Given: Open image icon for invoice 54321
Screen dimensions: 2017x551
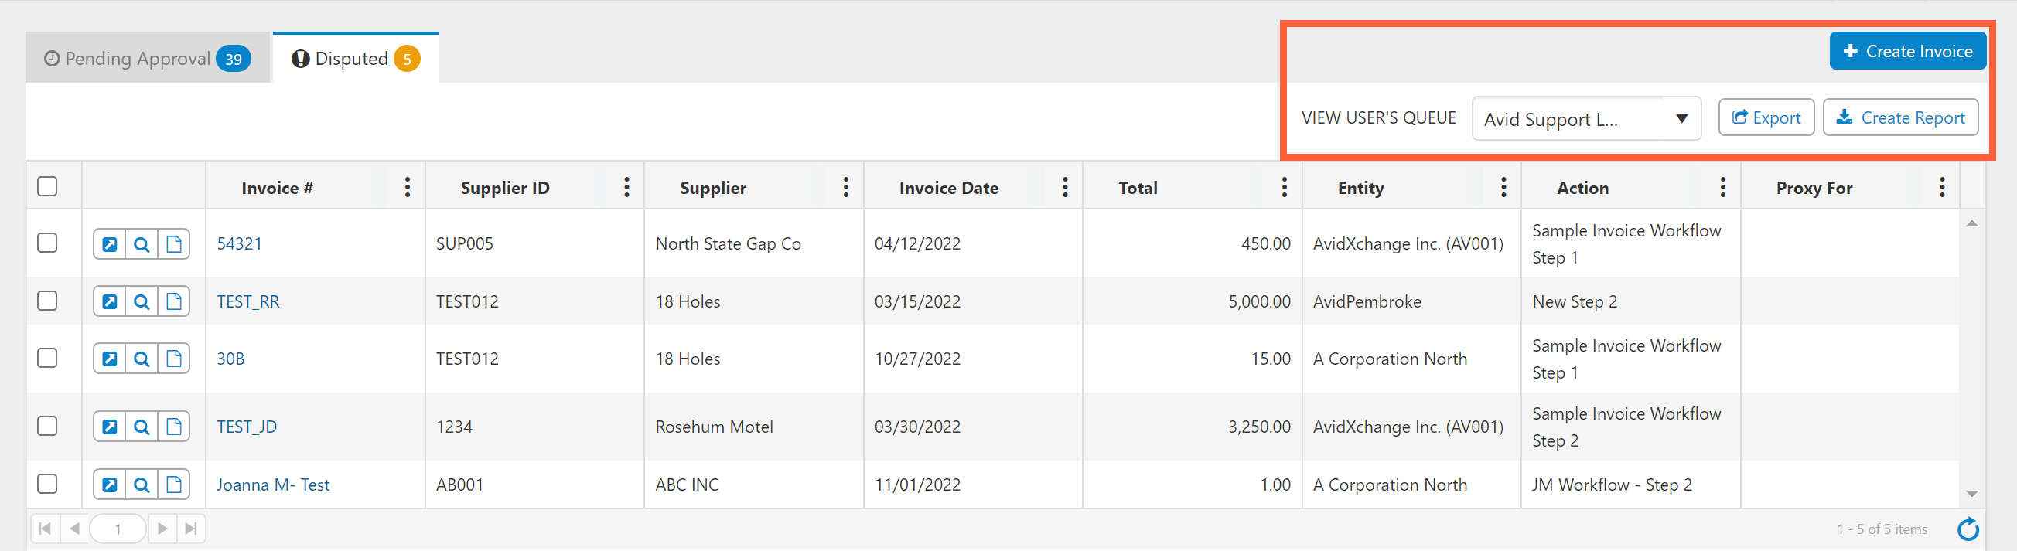Looking at the screenshot, I should click(110, 244).
